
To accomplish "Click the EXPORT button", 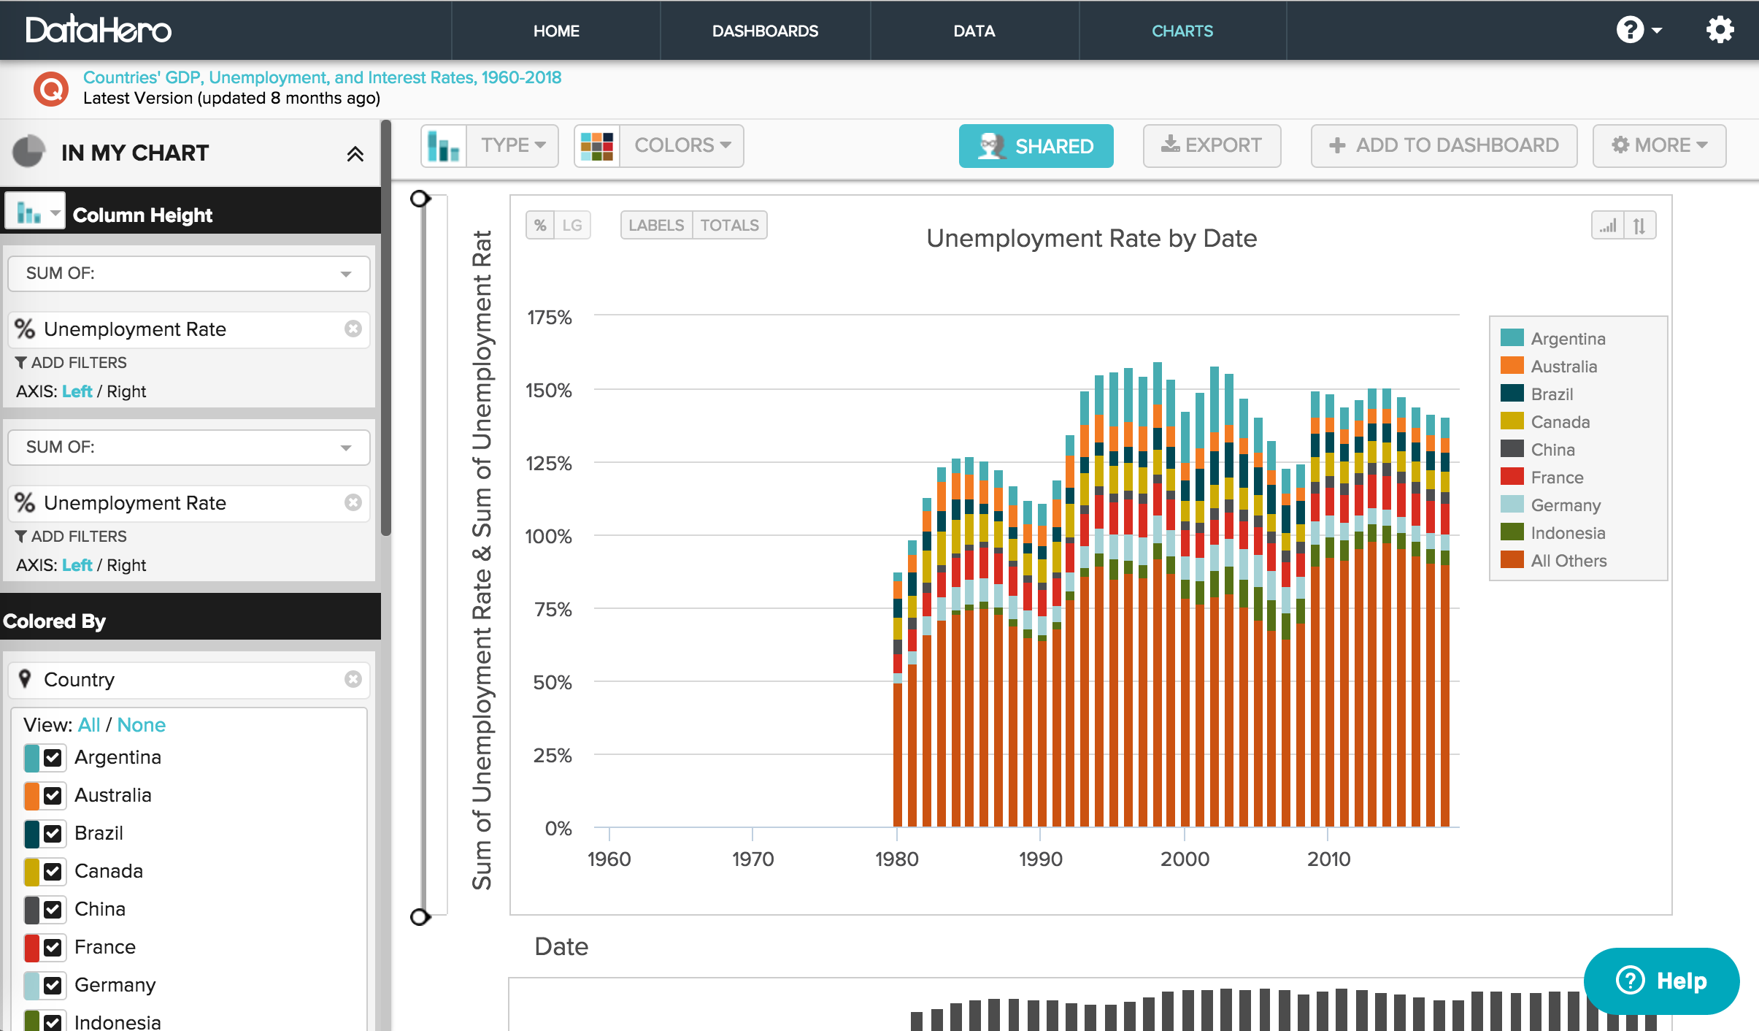I will coord(1211,145).
